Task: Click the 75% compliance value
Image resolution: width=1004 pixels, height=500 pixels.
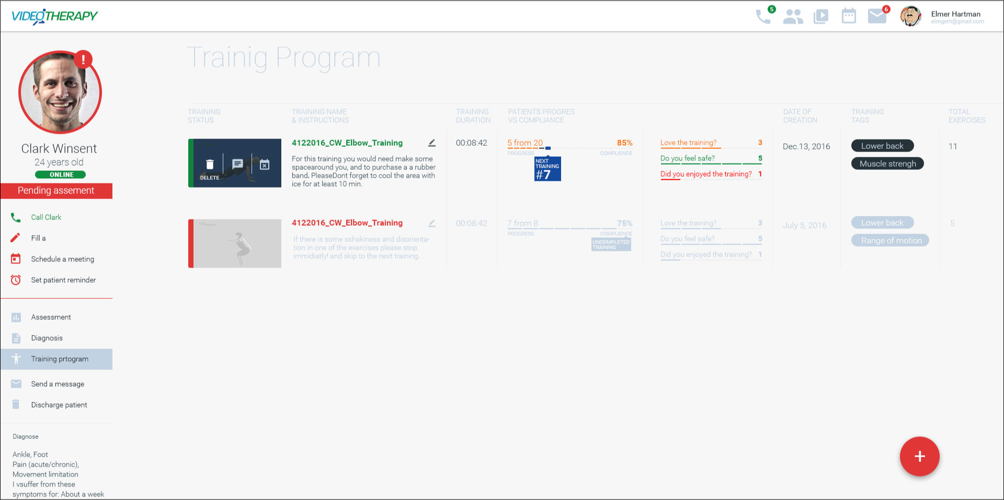Action: 624,223
